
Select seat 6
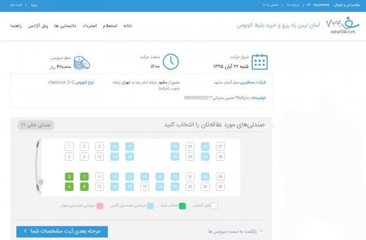(x=84, y=157)
